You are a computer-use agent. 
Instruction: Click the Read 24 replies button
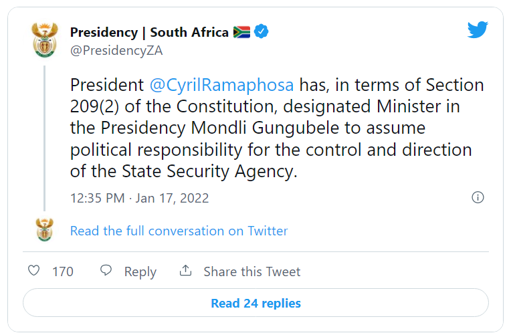(256, 303)
